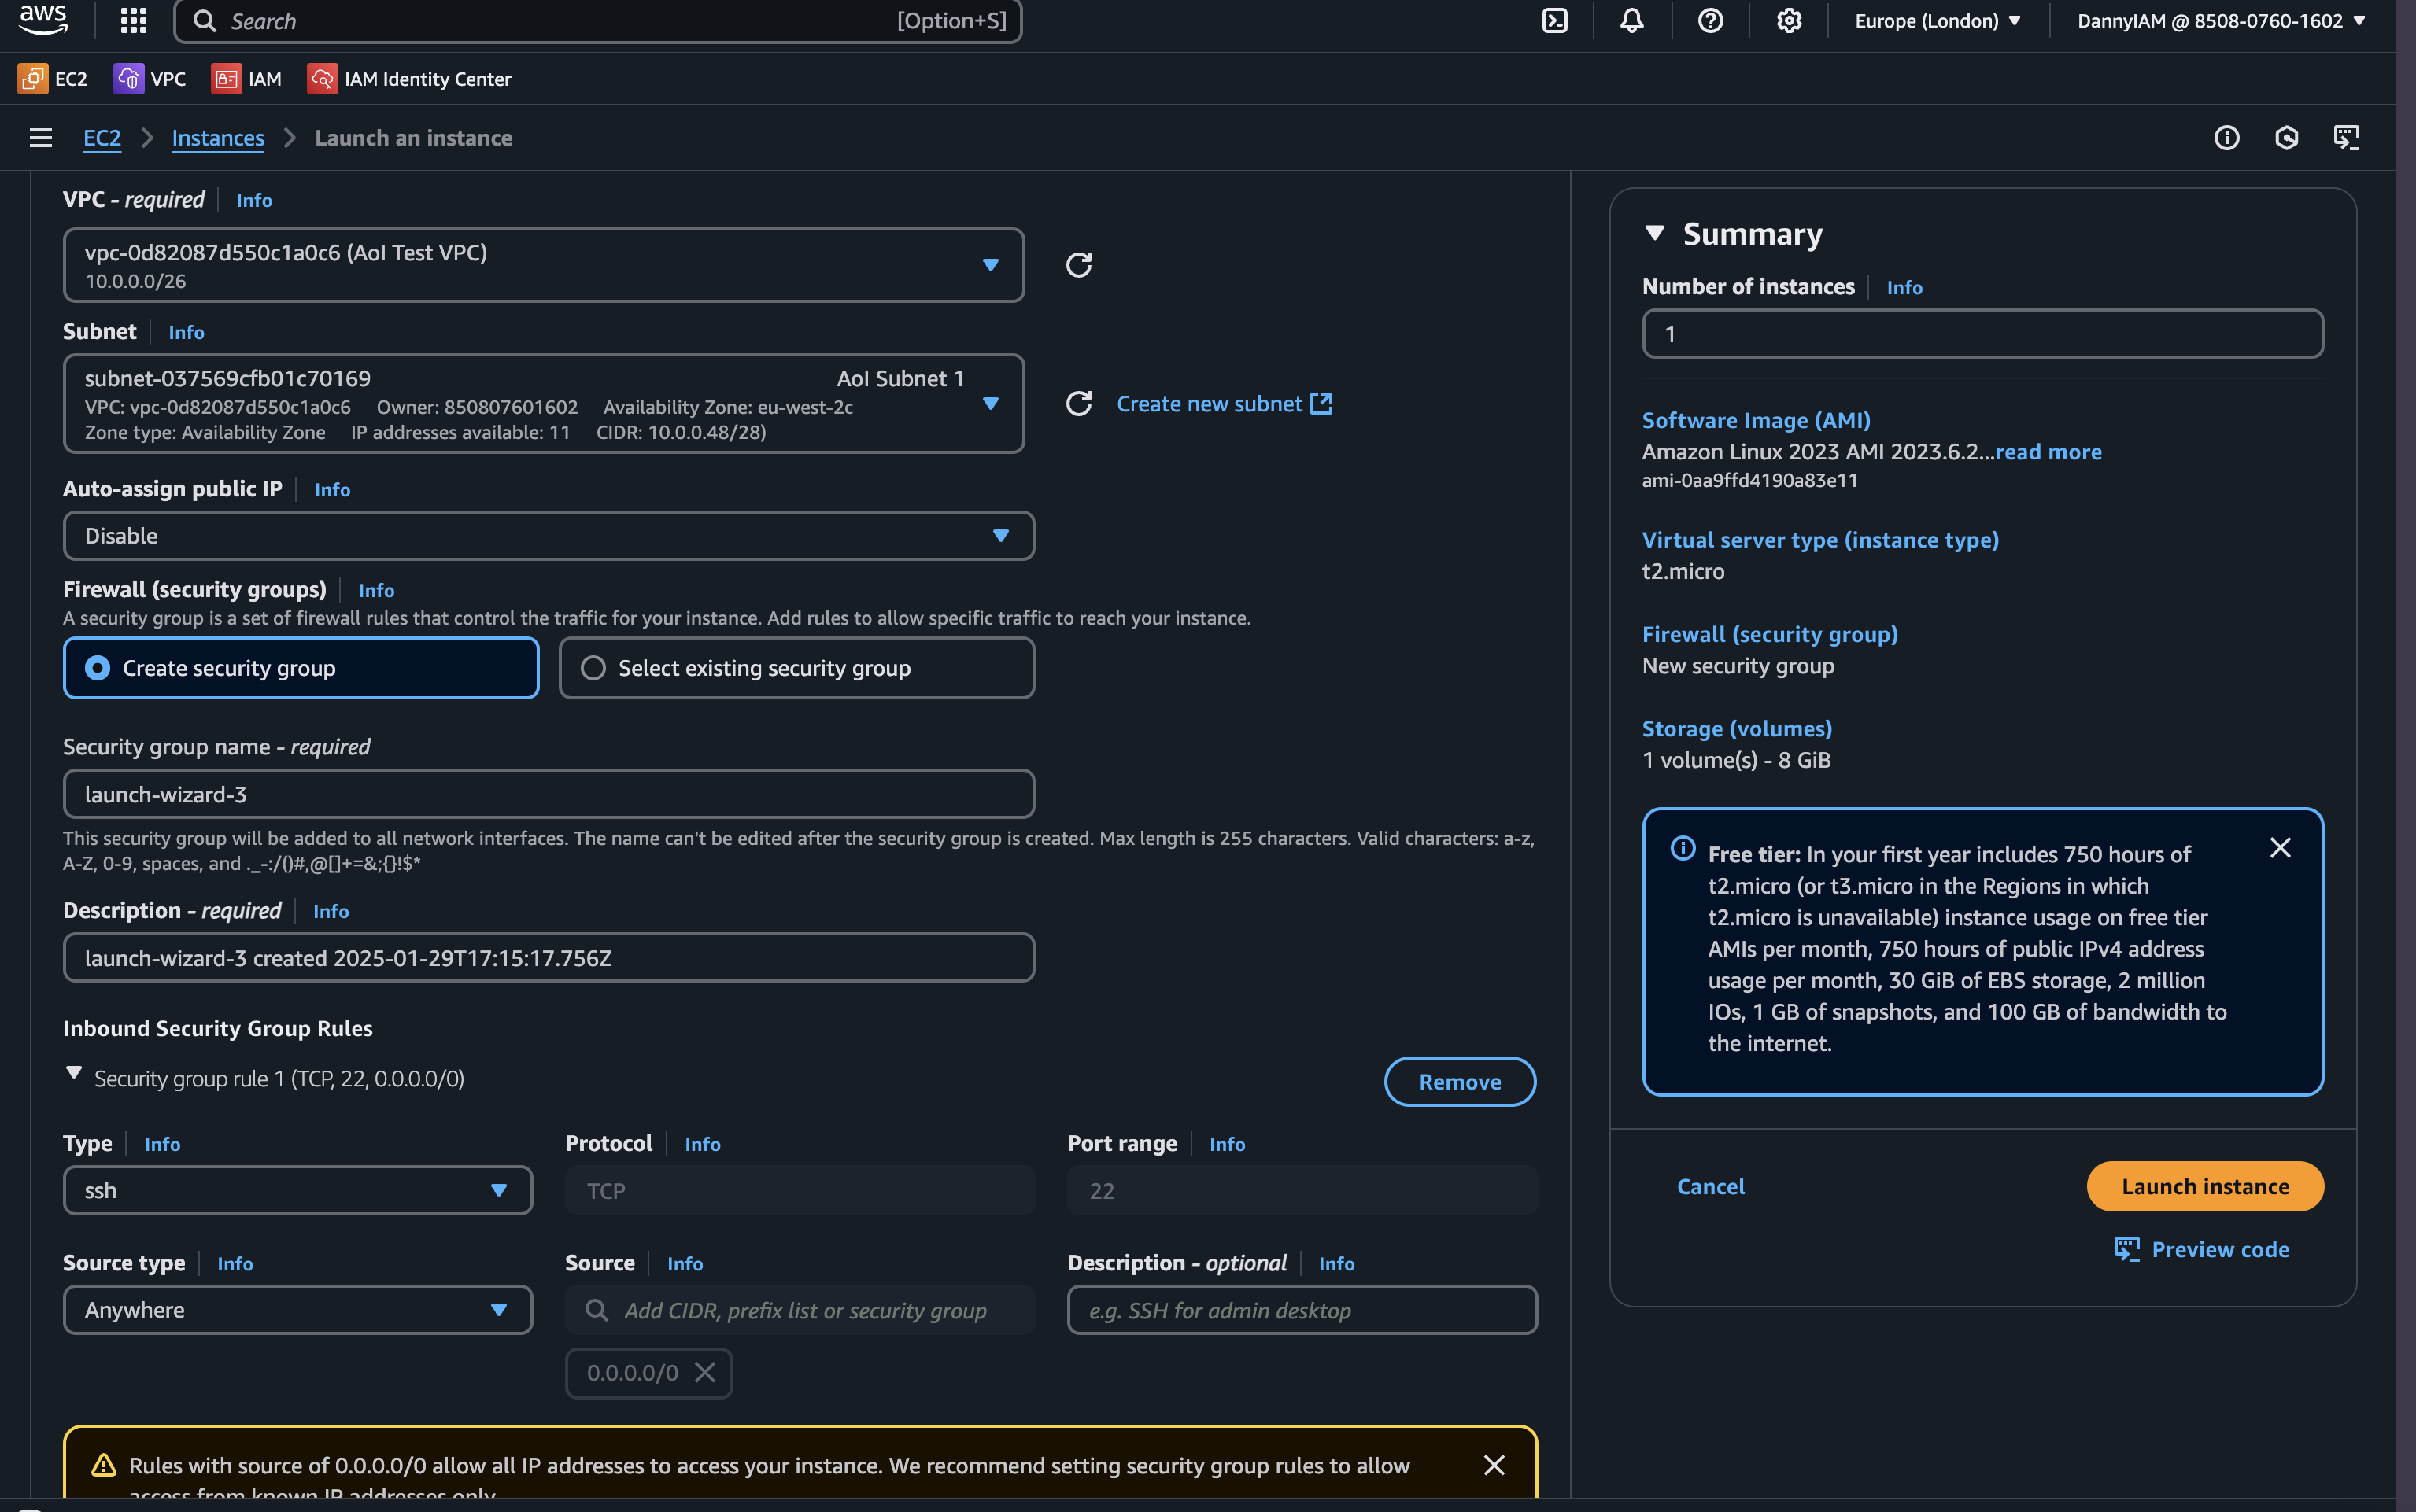Viewport: 2416px width, 1512px height.
Task: Toggle the hamburger navigation menu
Action: 40,138
